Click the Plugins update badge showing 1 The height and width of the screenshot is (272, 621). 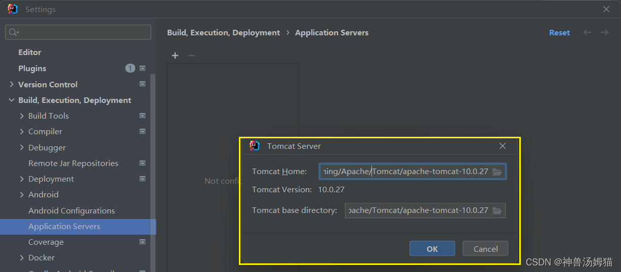pyautogui.click(x=130, y=68)
